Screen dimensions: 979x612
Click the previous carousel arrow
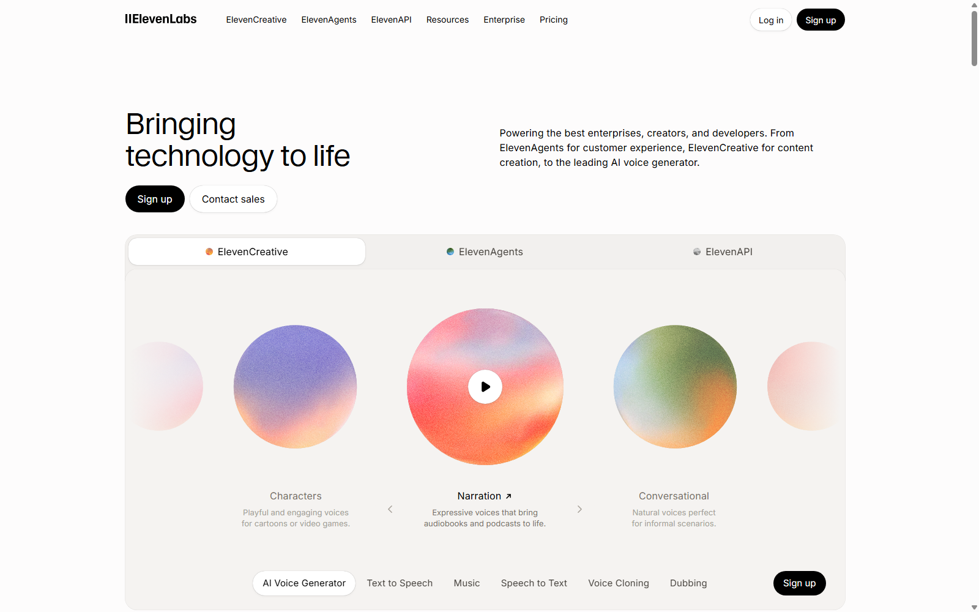coord(390,509)
